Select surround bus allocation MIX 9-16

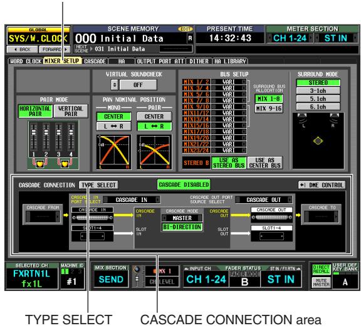(269, 108)
